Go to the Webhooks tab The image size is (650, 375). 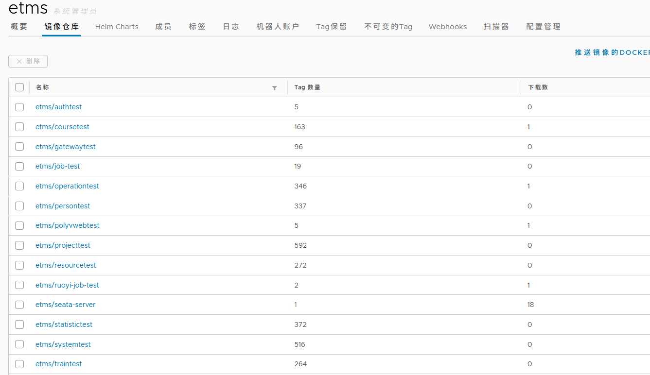[x=448, y=27]
